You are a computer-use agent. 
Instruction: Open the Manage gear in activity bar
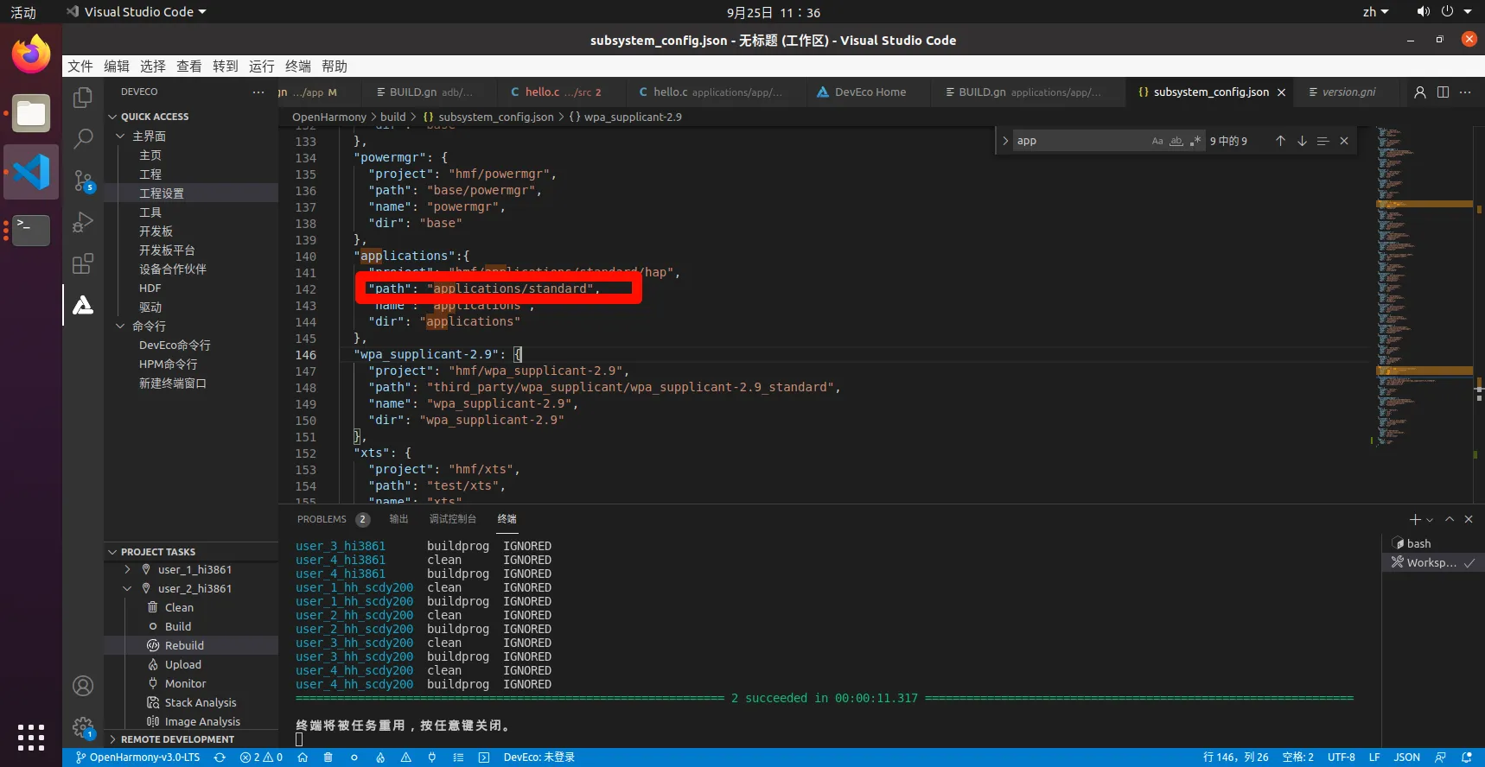(83, 727)
